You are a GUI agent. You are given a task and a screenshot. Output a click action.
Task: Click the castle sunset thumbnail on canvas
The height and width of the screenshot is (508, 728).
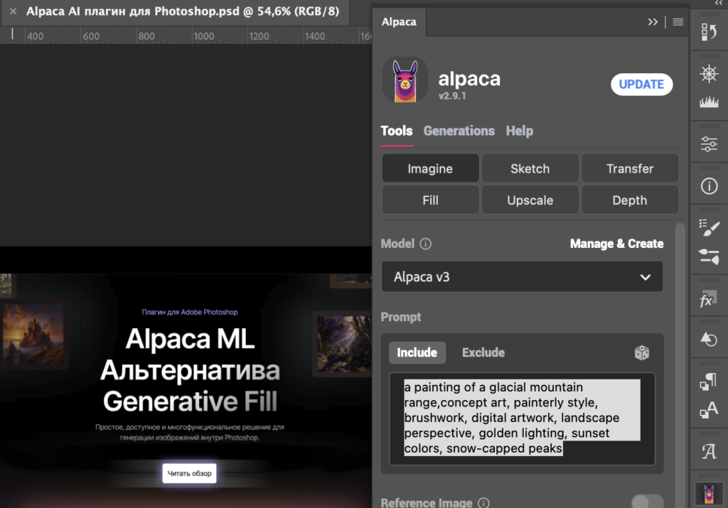pos(33,334)
